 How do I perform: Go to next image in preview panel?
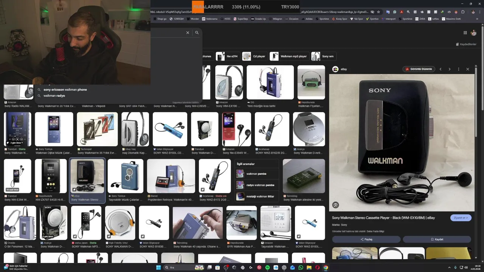[x=450, y=69]
